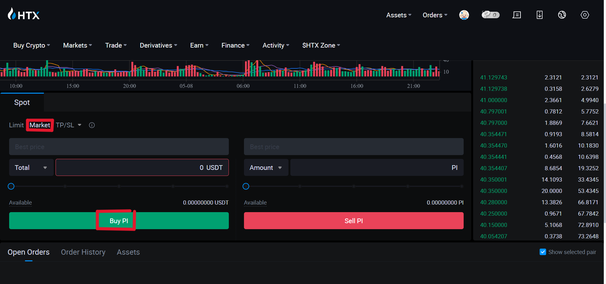Click order book price 40.350001
Screen dimensions: 606x284
(494, 179)
